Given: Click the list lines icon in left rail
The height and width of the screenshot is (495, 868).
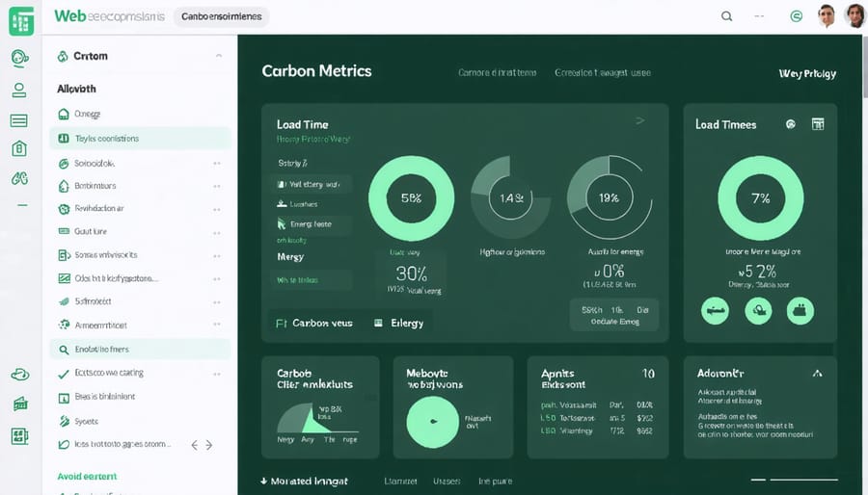Looking at the screenshot, I should pyautogui.click(x=19, y=120).
